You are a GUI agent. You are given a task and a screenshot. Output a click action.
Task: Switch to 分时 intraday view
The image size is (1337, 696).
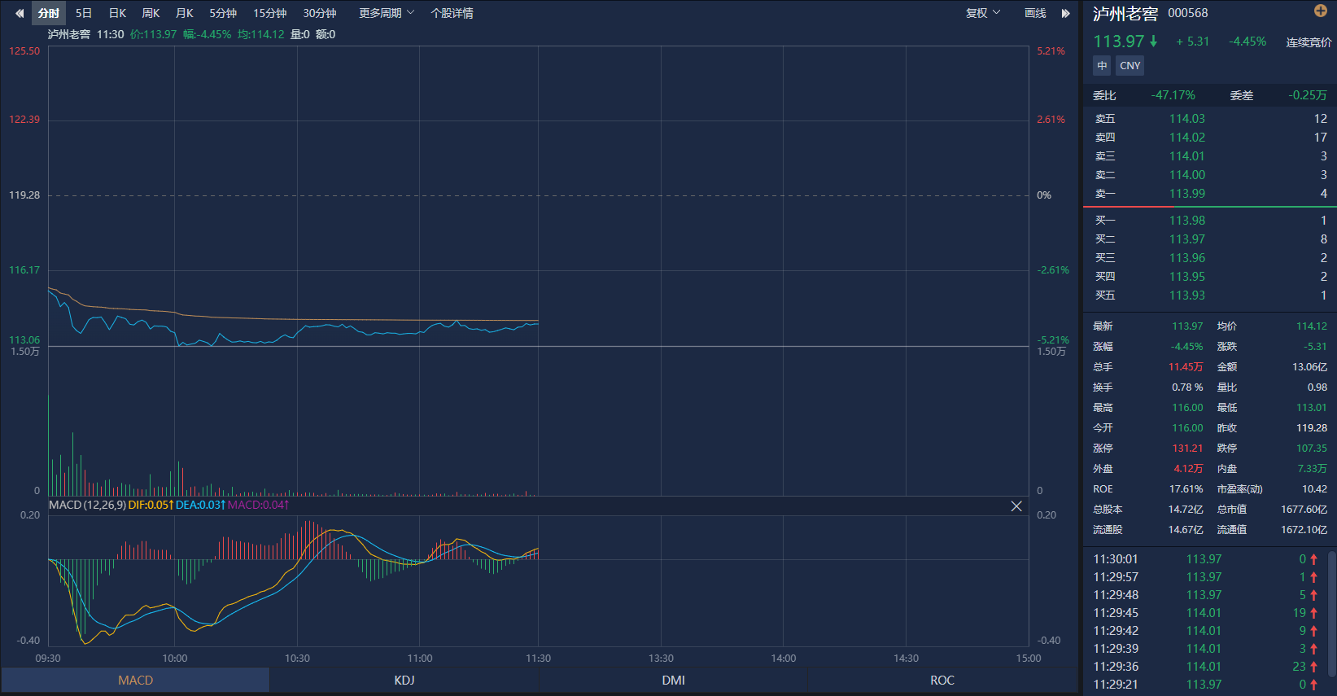[x=49, y=13]
